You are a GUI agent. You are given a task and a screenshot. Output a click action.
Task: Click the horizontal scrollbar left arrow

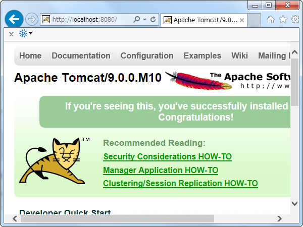click(x=15, y=219)
